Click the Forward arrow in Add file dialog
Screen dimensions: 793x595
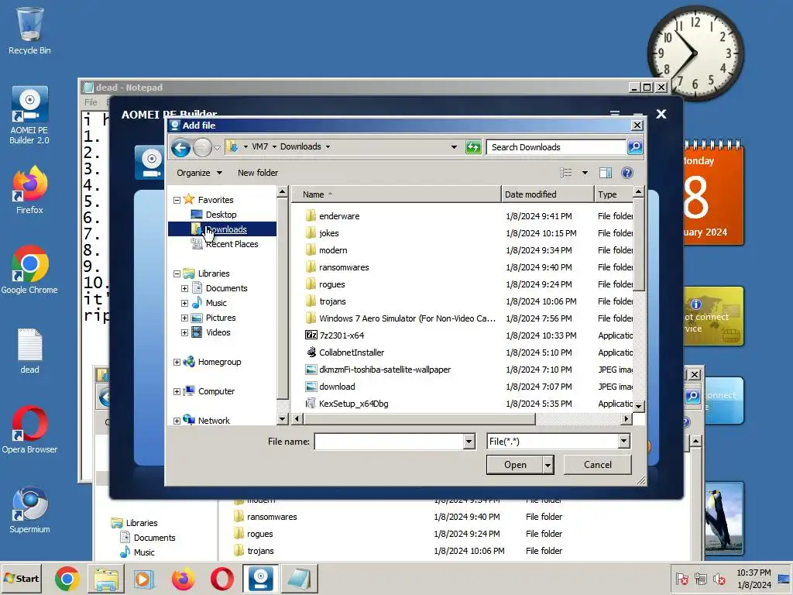[x=202, y=147]
